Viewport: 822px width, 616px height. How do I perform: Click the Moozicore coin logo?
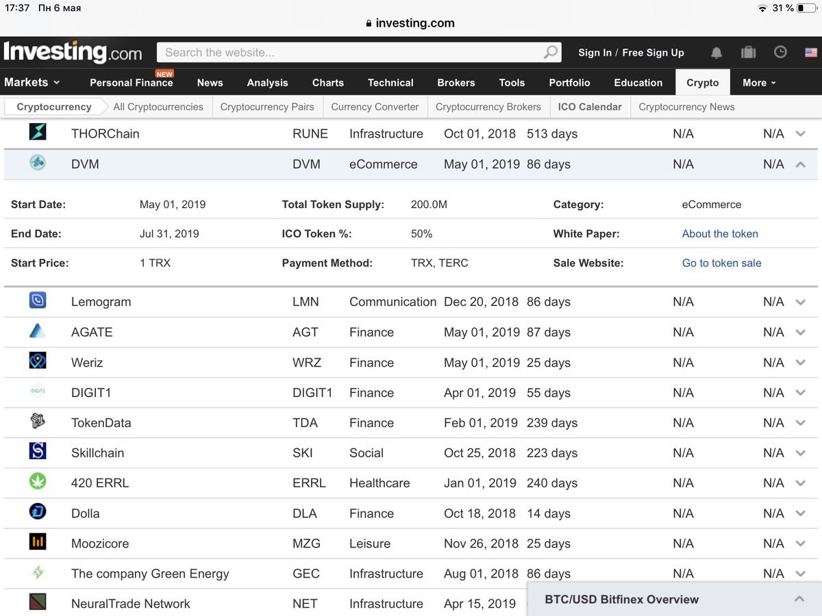(38, 542)
